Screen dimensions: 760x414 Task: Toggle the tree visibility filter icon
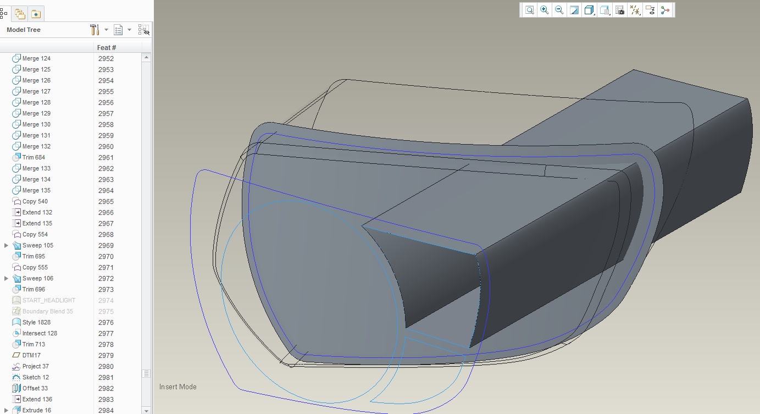pyautogui.click(x=143, y=30)
